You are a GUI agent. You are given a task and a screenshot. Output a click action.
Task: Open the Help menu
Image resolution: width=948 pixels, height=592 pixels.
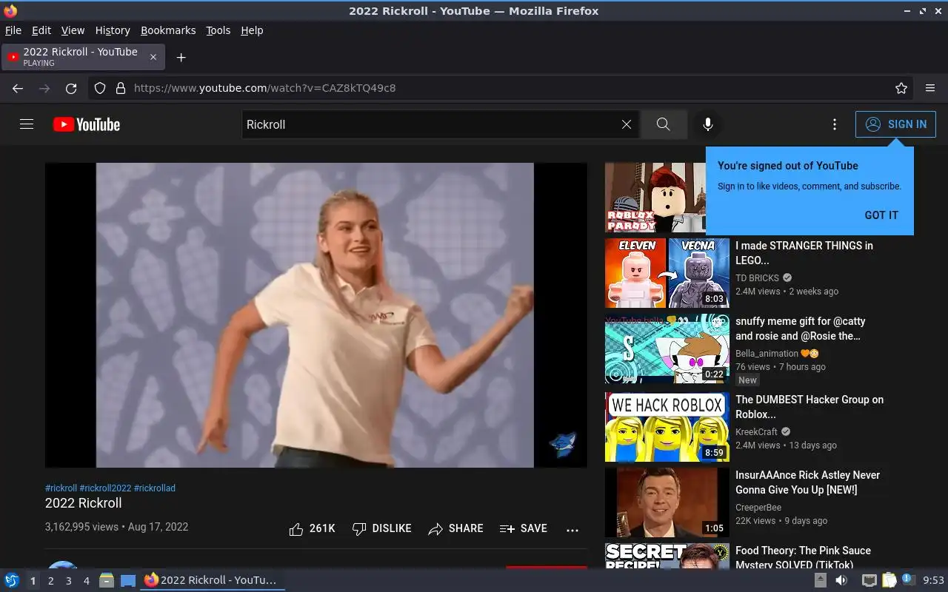(x=252, y=30)
